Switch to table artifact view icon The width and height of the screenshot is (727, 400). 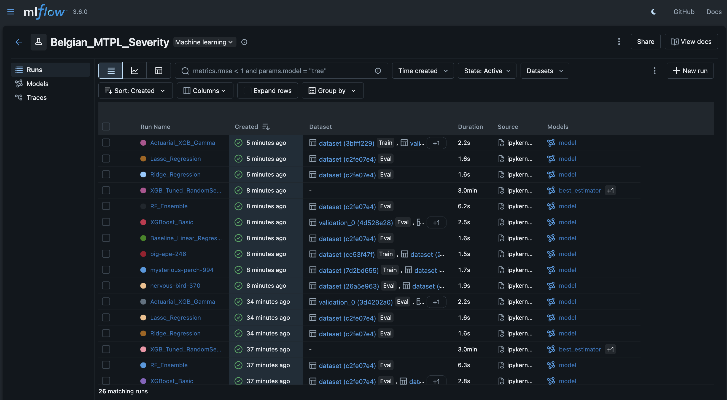coord(159,71)
